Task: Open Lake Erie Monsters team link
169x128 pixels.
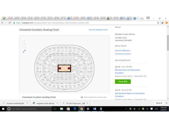Action: click(122, 50)
